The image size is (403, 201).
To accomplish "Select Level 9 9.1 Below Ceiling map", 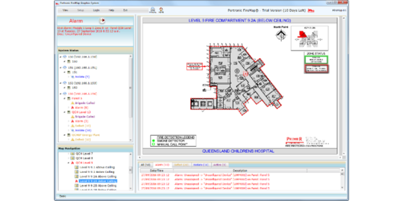I will pyautogui.click(x=97, y=172).
